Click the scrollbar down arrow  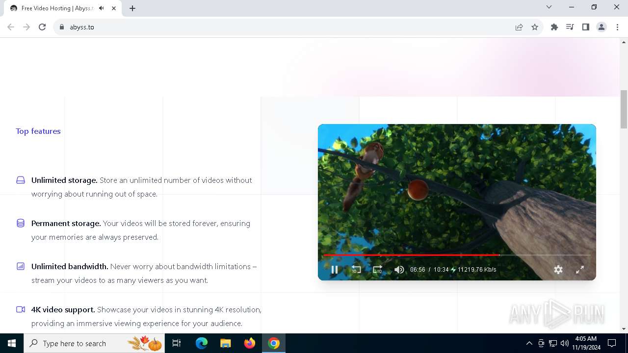click(624, 329)
